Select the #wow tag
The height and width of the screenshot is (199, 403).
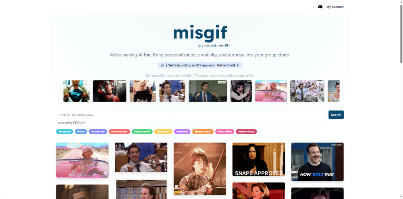click(x=81, y=132)
